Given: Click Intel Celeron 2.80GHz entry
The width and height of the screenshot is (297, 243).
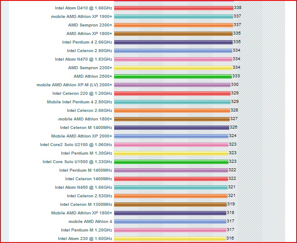Looking at the screenshot, I should point(89,51).
